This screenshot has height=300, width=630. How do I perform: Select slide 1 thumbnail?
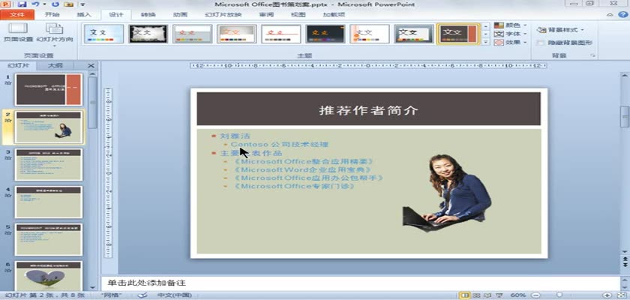tap(48, 89)
